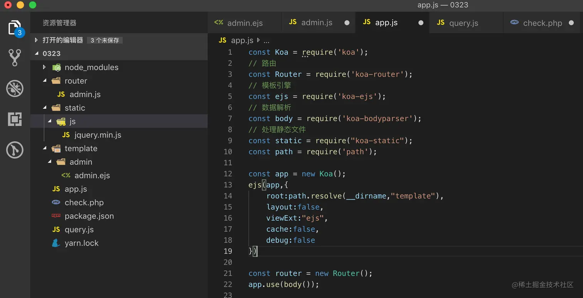Collapse the 0323 project root

pos(37,53)
